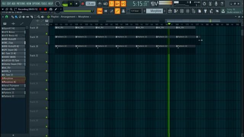244x137 pixels.
Task: Open the Piano roll window
Action: pyautogui.click(x=176, y=11)
